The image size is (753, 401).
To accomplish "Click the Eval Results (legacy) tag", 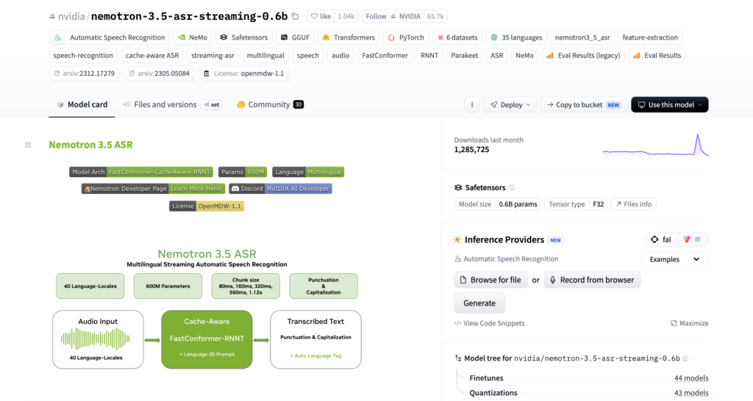I will point(583,56).
